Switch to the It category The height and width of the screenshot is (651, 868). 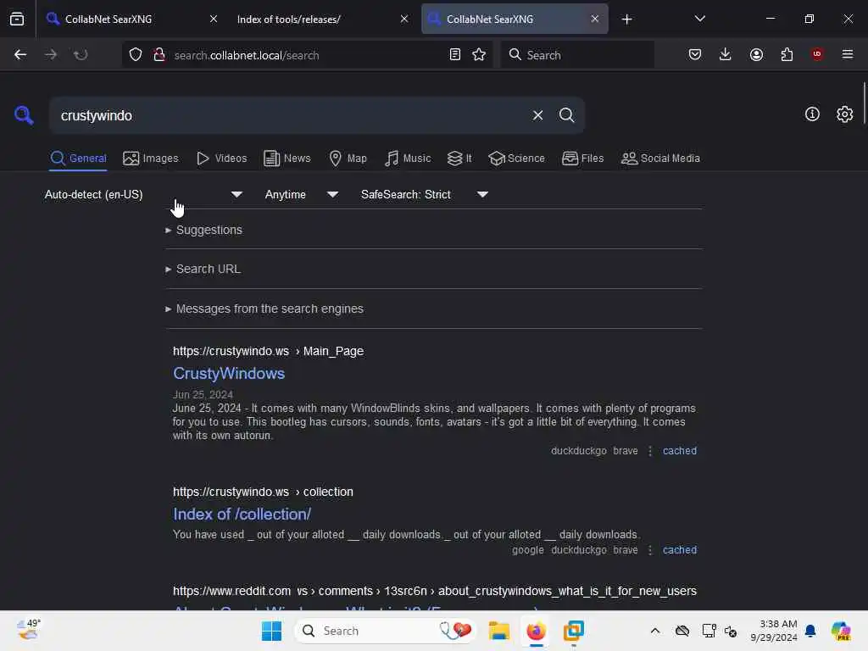click(459, 159)
